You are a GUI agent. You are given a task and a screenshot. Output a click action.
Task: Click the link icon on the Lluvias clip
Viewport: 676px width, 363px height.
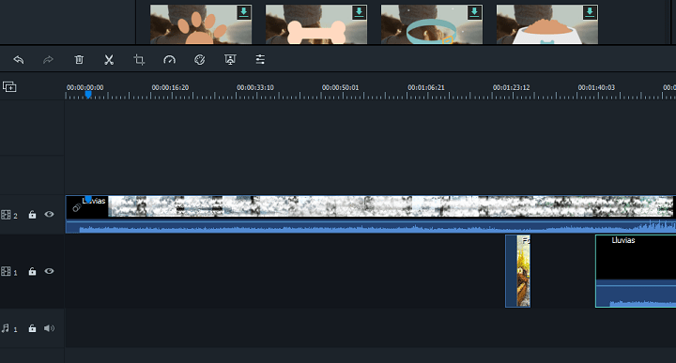tap(76, 208)
